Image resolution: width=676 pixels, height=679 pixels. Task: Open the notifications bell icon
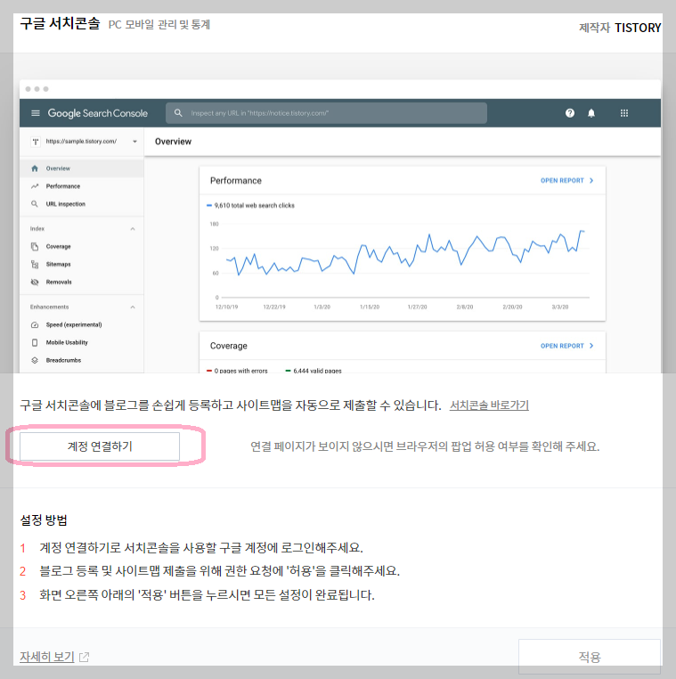[x=591, y=113]
